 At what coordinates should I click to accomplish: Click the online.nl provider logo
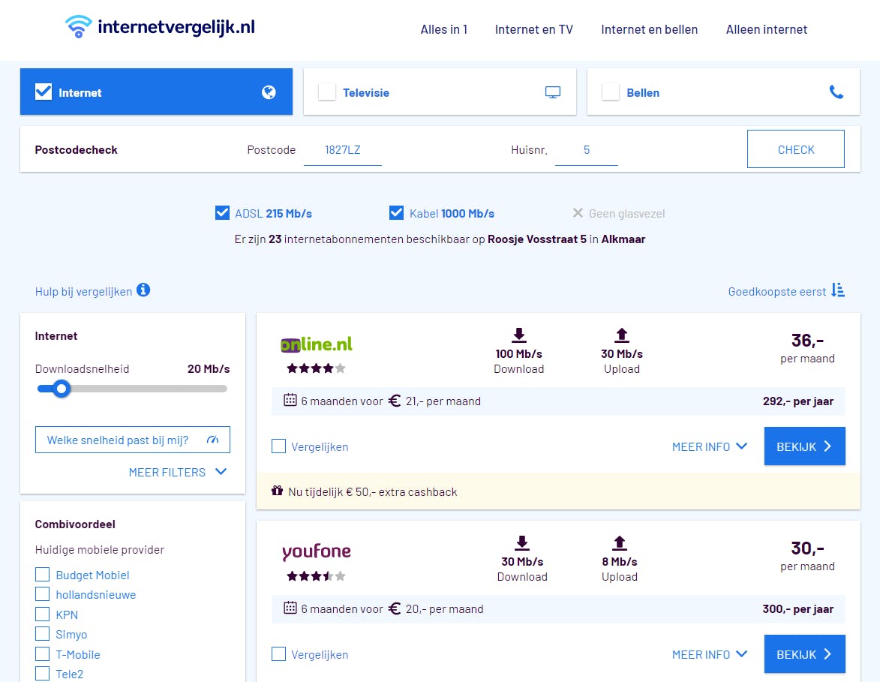coord(317,344)
